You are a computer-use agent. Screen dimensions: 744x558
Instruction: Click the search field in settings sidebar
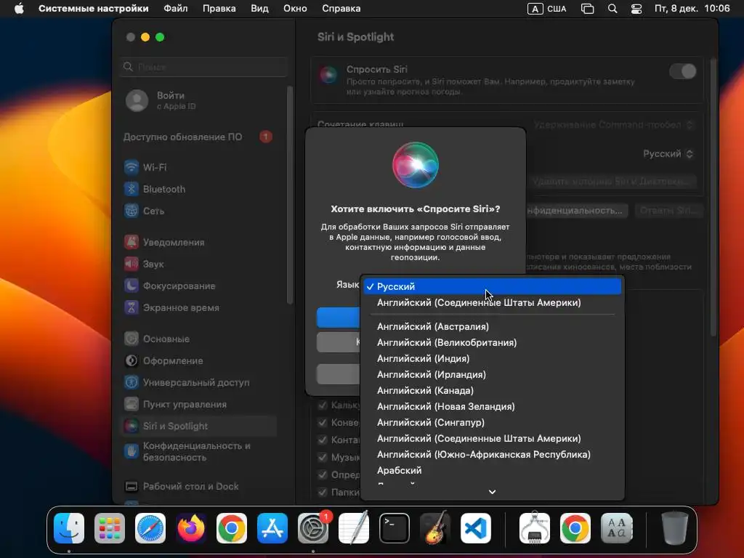click(204, 67)
